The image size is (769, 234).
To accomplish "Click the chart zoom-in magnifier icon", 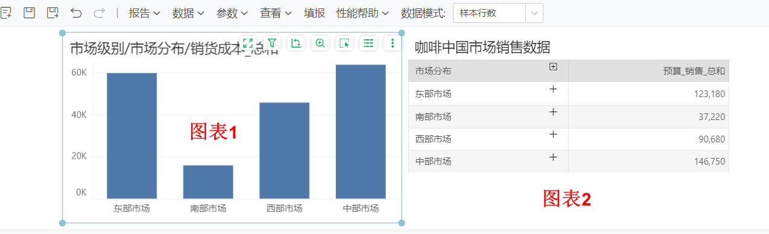I will click(320, 43).
